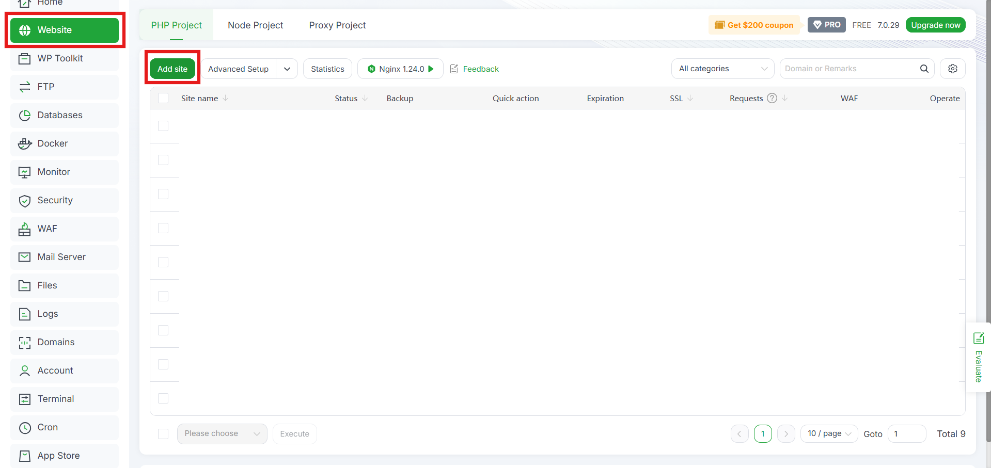Switch to Proxy Project tab
This screenshot has width=991, height=468.
[x=337, y=25]
